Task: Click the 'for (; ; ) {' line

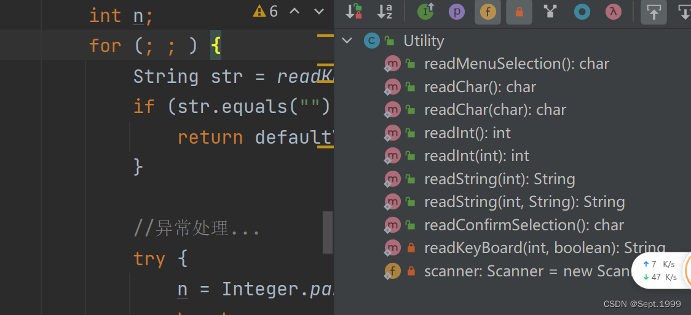Action: tap(155, 45)
